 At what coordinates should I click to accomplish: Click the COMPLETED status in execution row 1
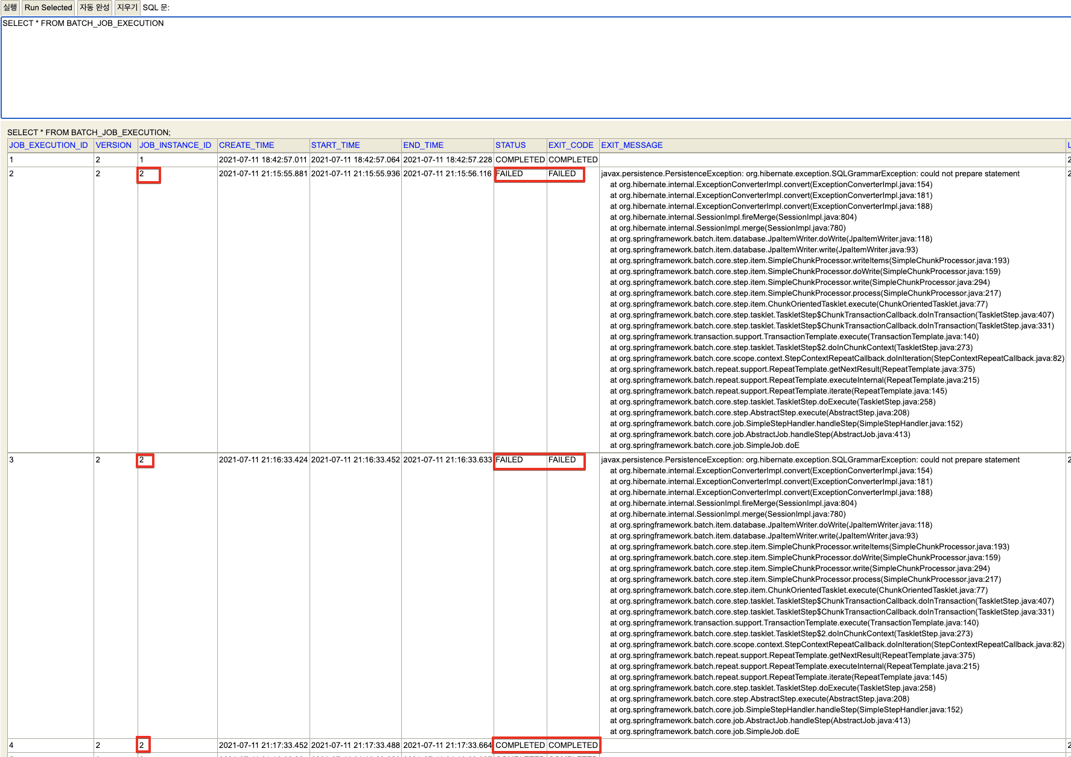(x=520, y=160)
